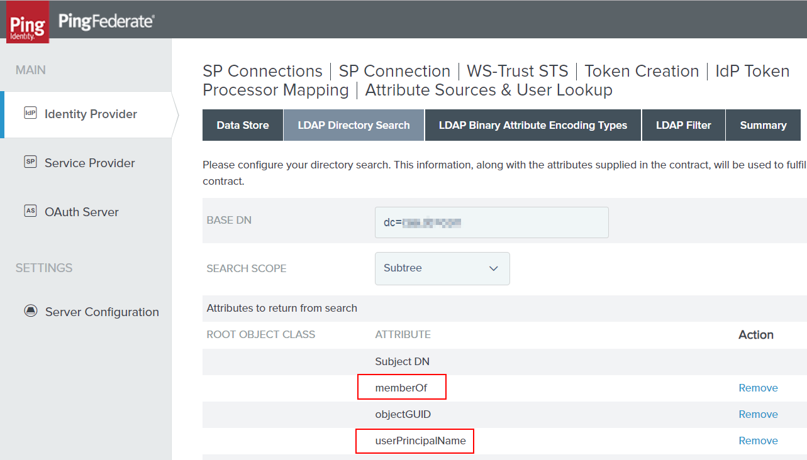807x460 pixels.
Task: Click the SETTINGS sidebar heading
Action: point(44,268)
